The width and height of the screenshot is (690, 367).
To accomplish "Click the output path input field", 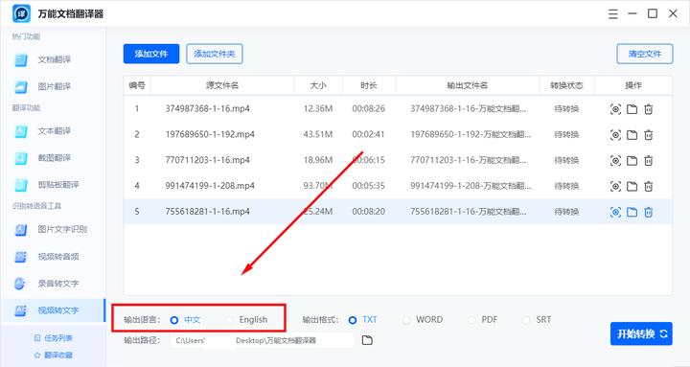I will pyautogui.click(x=262, y=340).
